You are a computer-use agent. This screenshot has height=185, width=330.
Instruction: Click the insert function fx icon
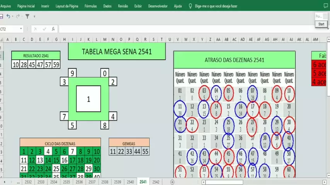(x=53, y=29)
